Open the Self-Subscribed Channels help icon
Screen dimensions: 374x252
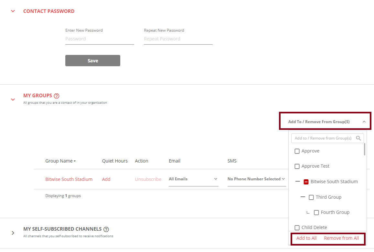pyautogui.click(x=106, y=229)
